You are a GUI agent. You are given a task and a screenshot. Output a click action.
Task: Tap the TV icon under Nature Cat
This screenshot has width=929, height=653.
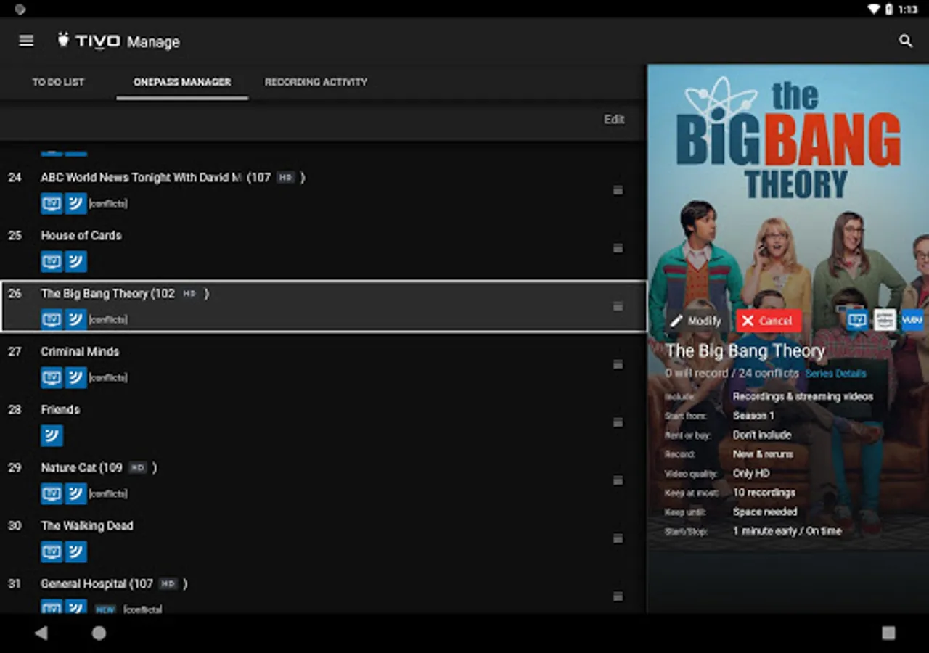52,493
